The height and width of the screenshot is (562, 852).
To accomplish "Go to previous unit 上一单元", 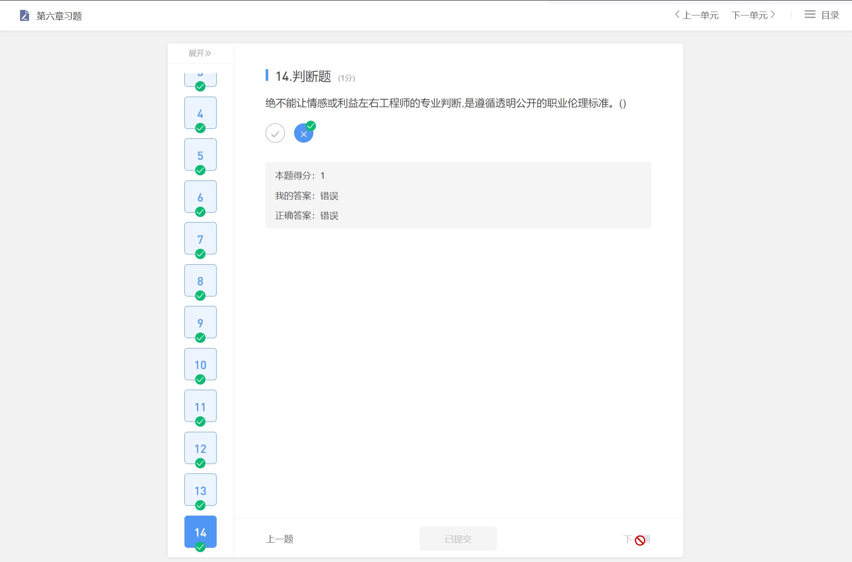I will coord(697,15).
